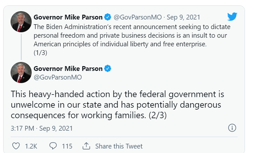Screen dimensions: 260x153
Task: Click the Twitter bird logo
Action: click(232, 17)
